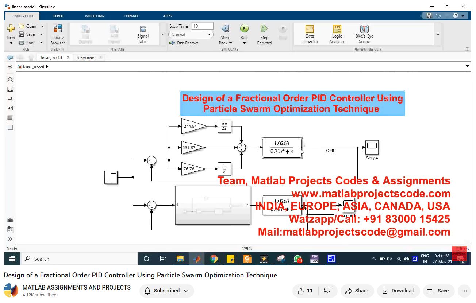Click the Save button in File section

click(27, 34)
